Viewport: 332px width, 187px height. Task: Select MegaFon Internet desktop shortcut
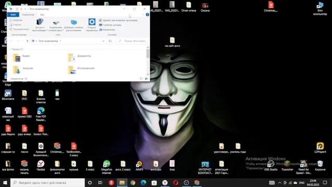106,167
